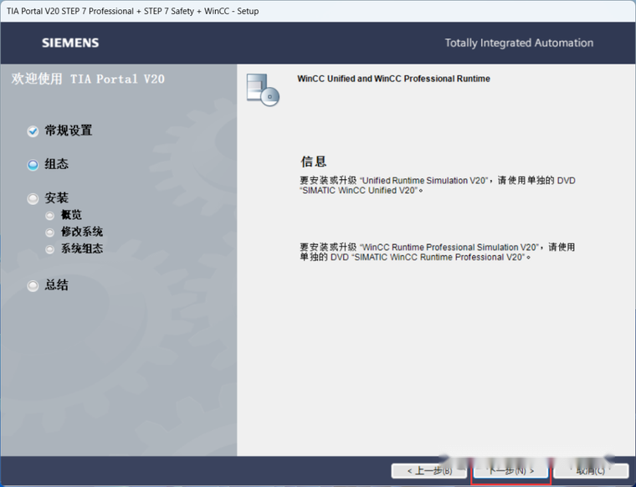Click the checkmark icon beside 常规设置

click(x=33, y=131)
